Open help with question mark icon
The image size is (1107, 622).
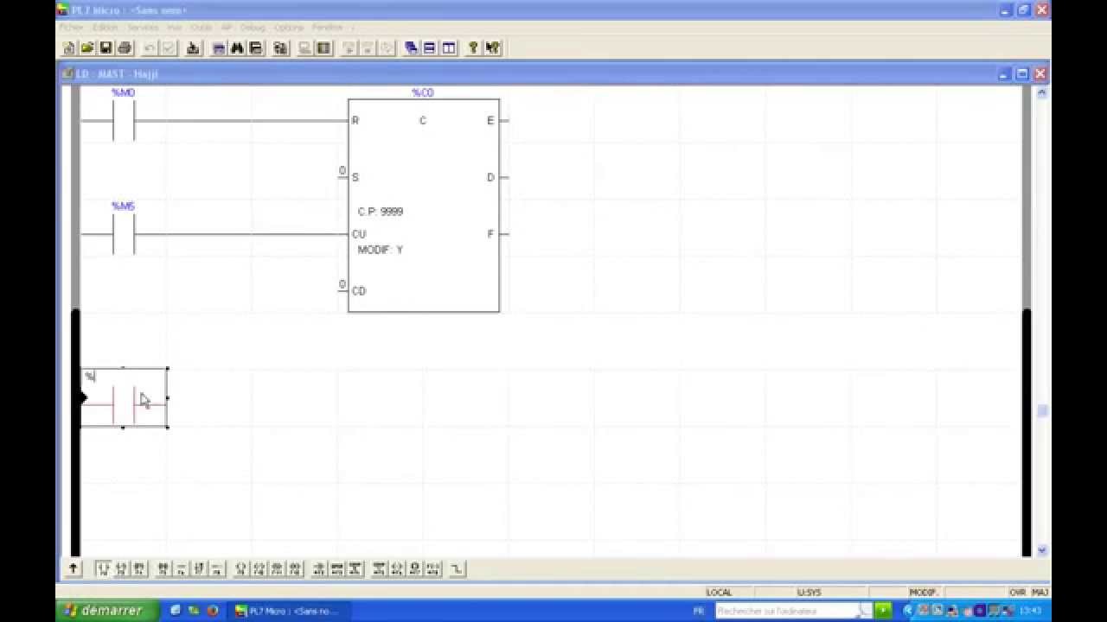click(473, 48)
